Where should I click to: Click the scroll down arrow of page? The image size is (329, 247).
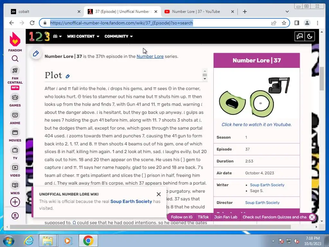pyautogui.click(x=322, y=221)
